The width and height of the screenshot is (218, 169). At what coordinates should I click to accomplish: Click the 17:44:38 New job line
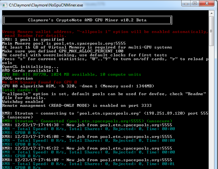(87, 125)
